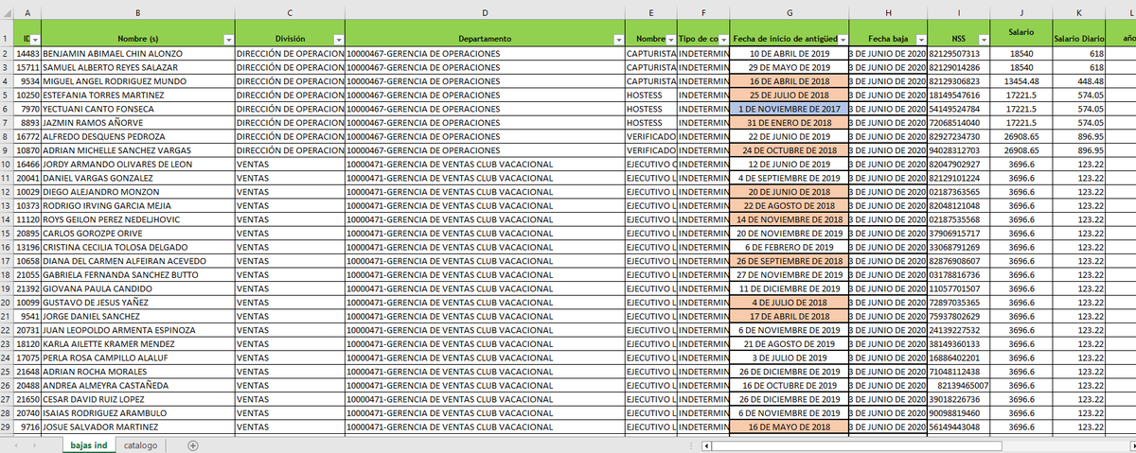Image resolution: width=1136 pixels, height=453 pixels.
Task: Select cell JAZMIN RAMOS AÑORVE
Action: pyautogui.click(x=138, y=123)
